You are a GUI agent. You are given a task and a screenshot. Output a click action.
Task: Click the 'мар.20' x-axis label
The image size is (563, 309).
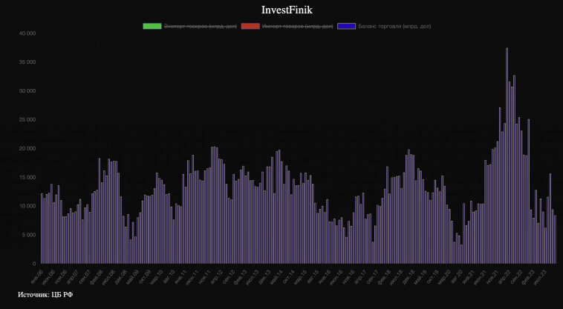tap(444, 275)
